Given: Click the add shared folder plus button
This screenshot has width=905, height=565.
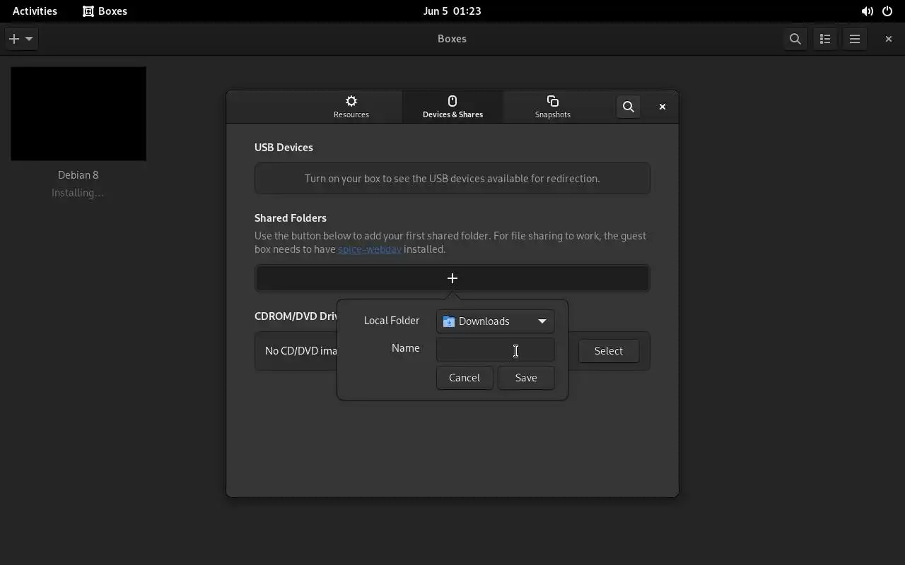Looking at the screenshot, I should point(452,278).
